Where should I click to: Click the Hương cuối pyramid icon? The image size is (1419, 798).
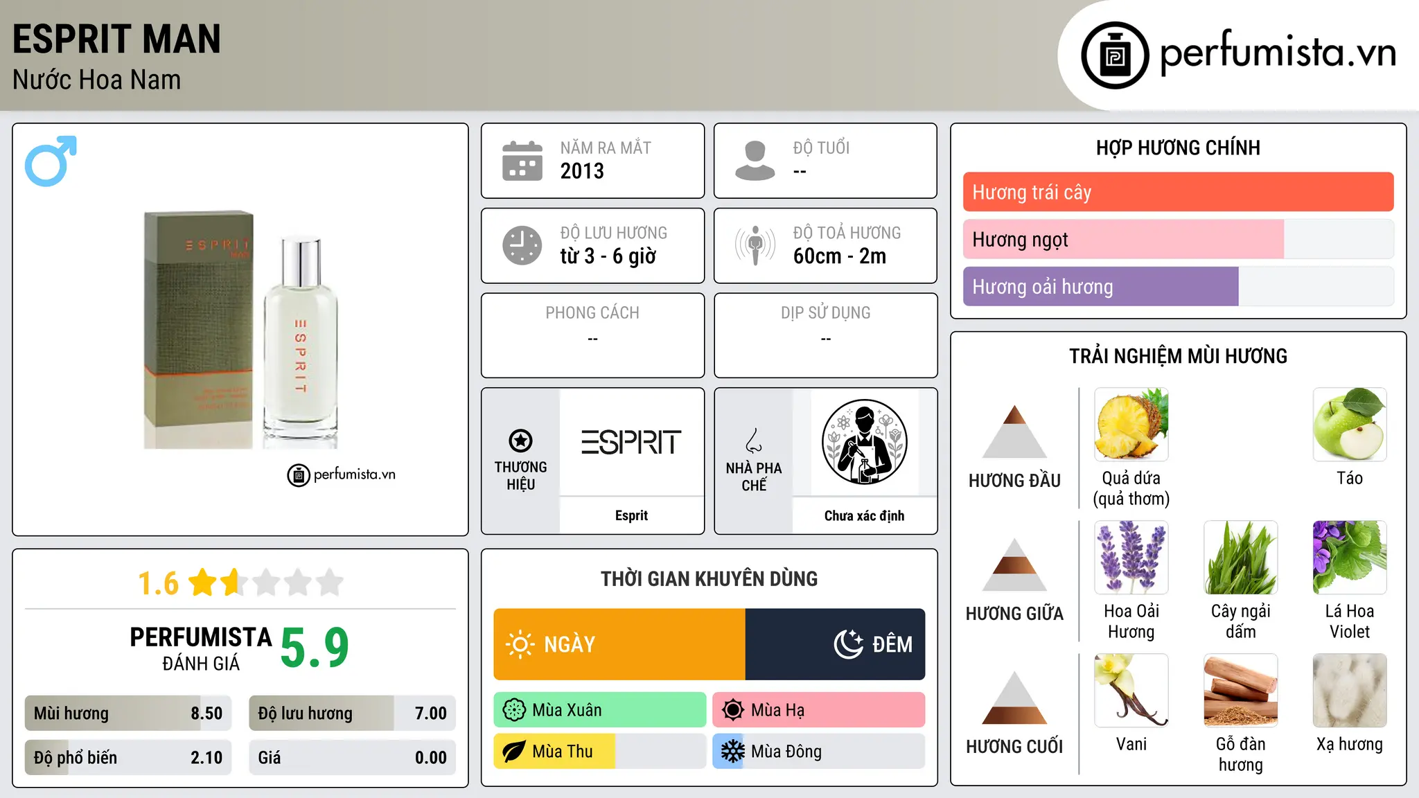pyautogui.click(x=1014, y=698)
